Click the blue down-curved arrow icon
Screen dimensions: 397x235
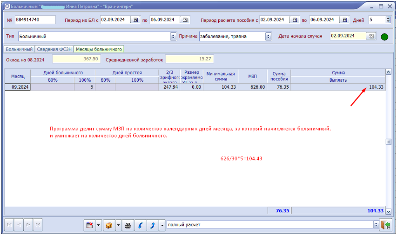pos(140,225)
